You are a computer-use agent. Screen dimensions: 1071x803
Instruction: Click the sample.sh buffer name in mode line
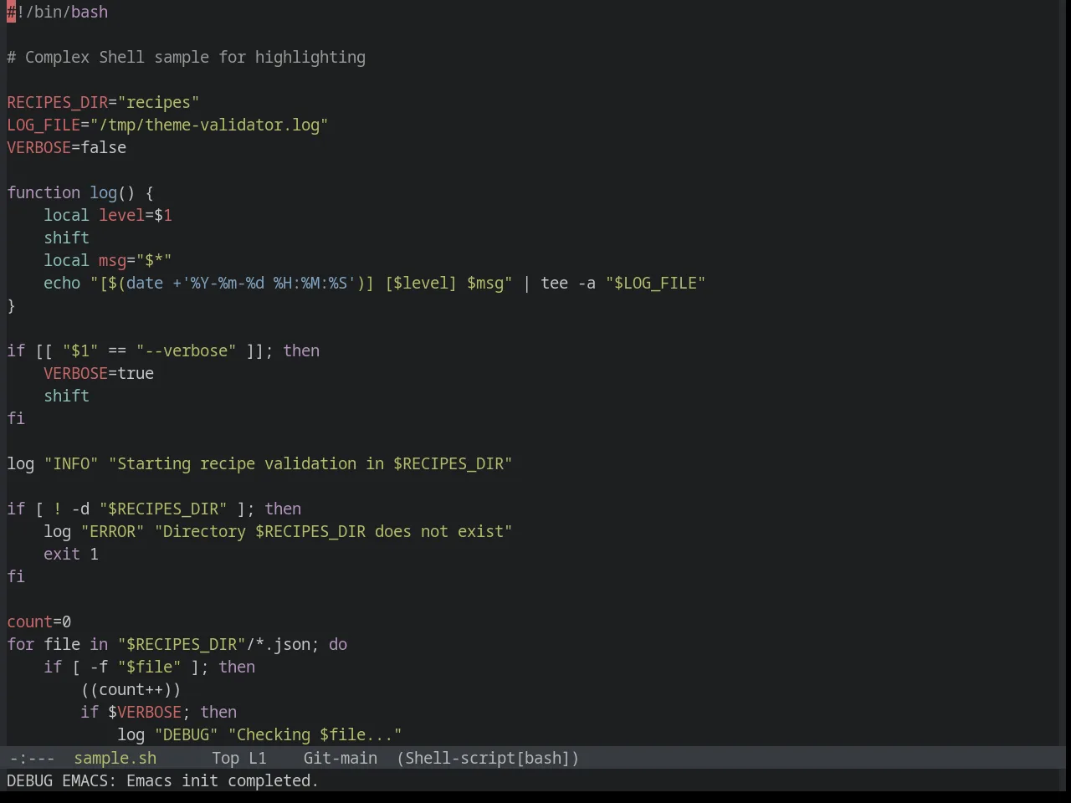click(115, 758)
